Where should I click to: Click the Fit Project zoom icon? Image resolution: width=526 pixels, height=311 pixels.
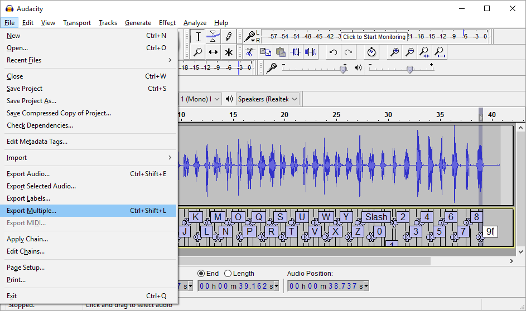[440, 52]
